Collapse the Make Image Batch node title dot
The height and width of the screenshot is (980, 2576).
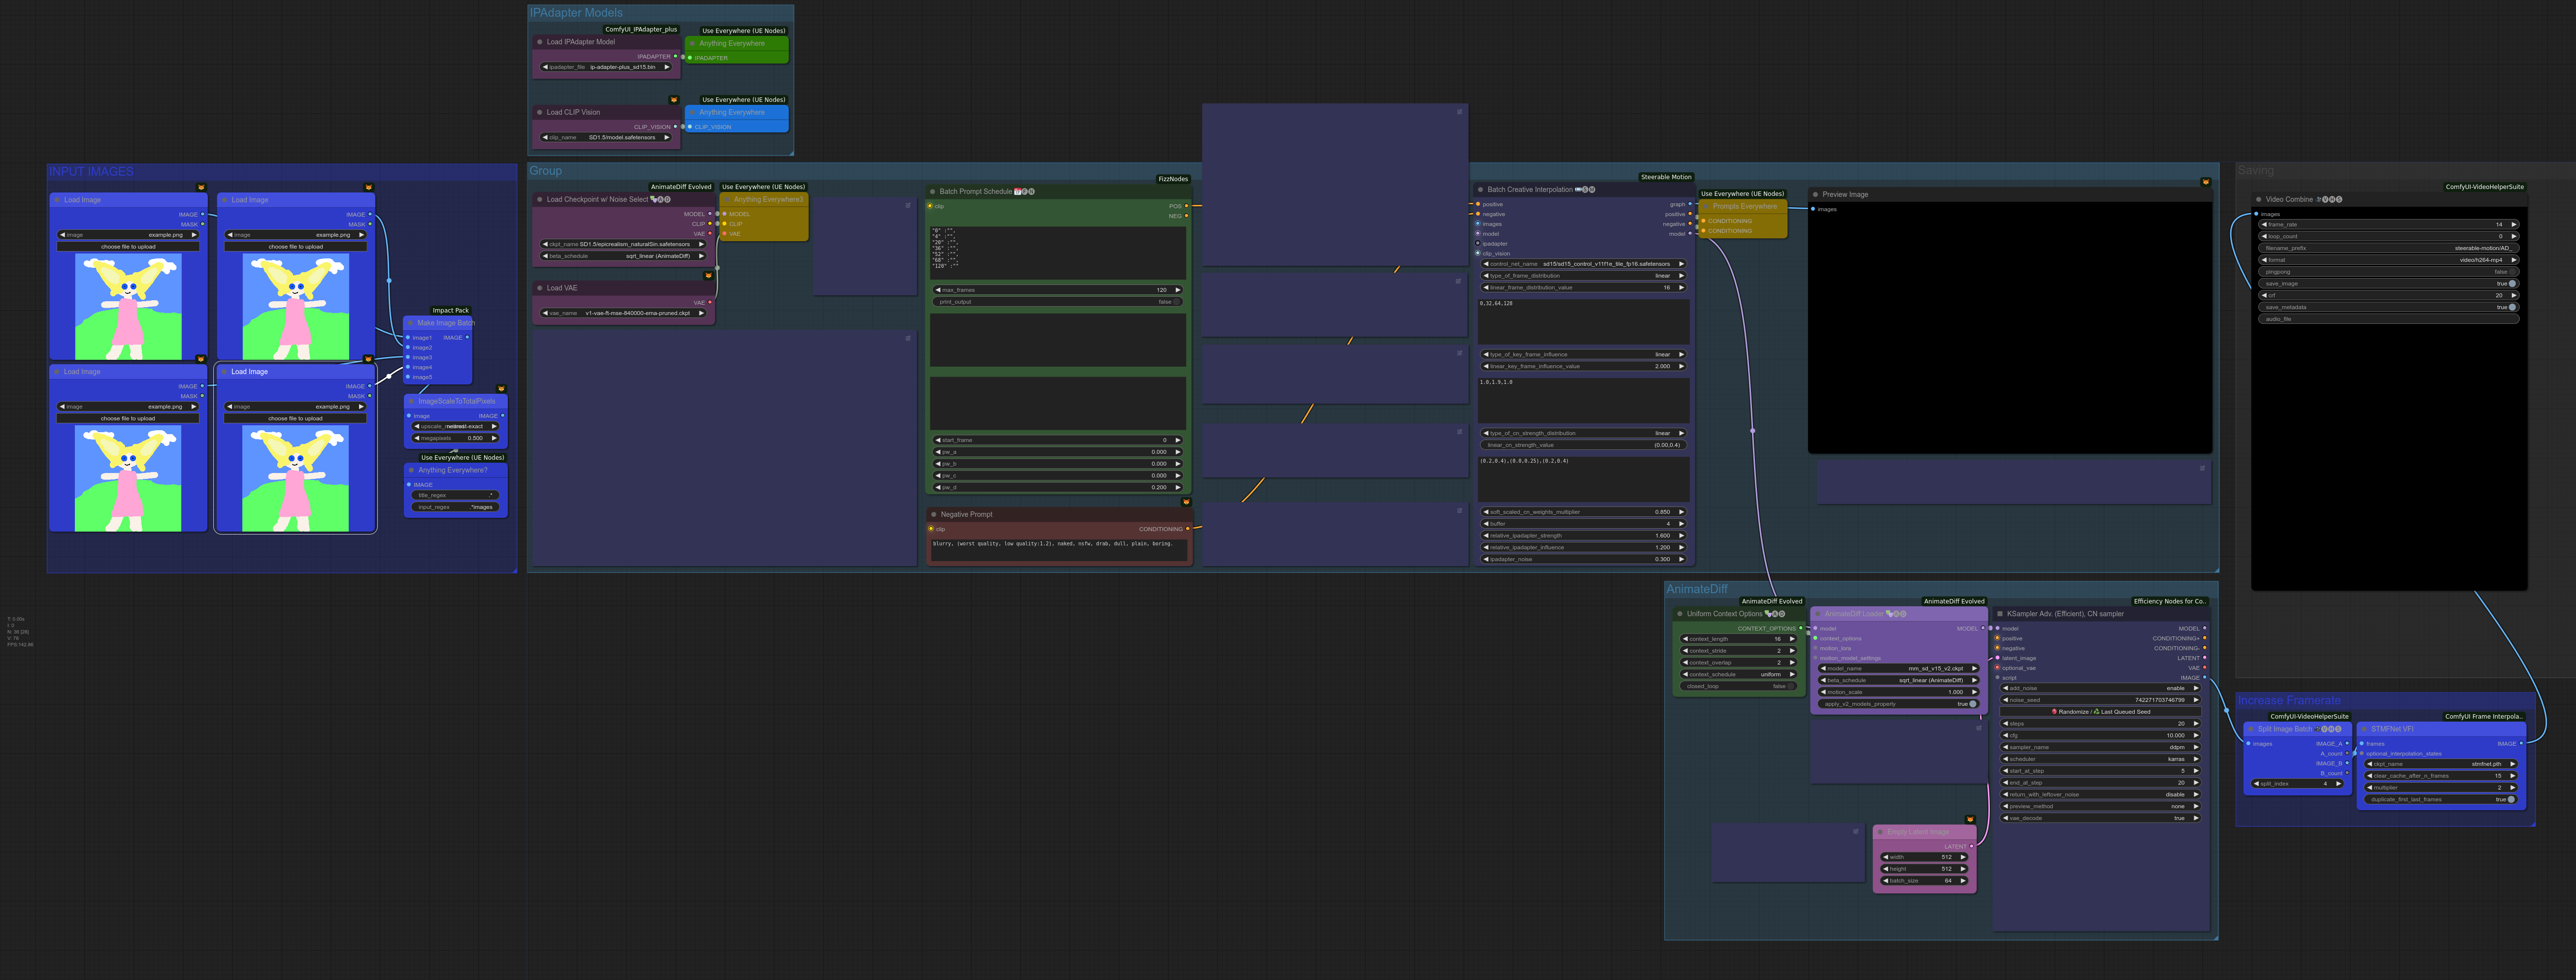(410, 324)
